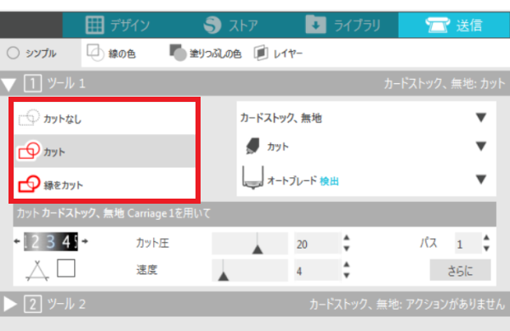The height and width of the screenshot is (331, 510).
Task: Click the 検出 (Detect) link
Action: (329, 182)
